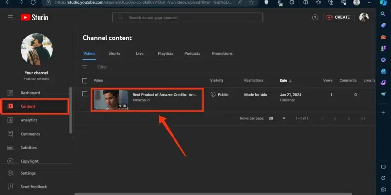Screen dimensions: 391x195
Task: Click the Jan 21, 2024 date cell
Action: [x=290, y=95]
